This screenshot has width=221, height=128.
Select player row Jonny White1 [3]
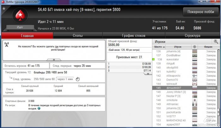pyautogui.click(x=185, y=92)
